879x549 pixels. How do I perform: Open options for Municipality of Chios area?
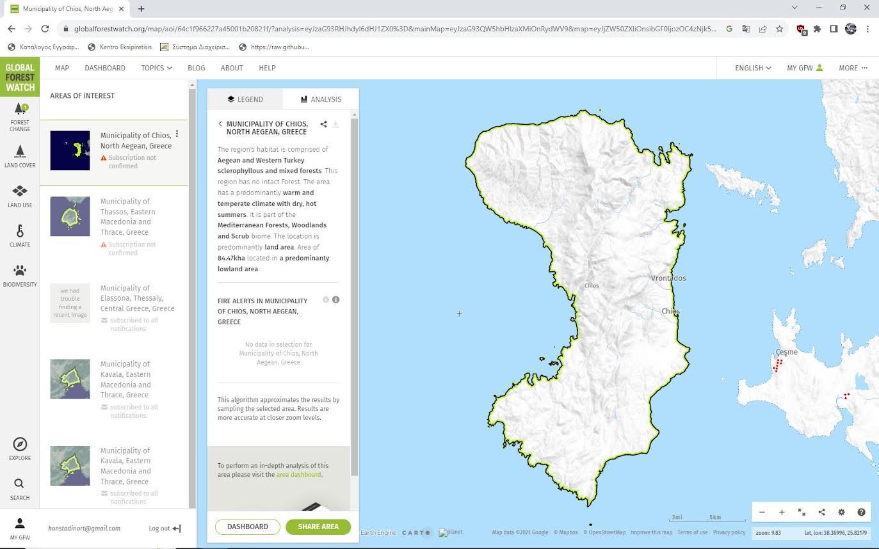pos(177,134)
